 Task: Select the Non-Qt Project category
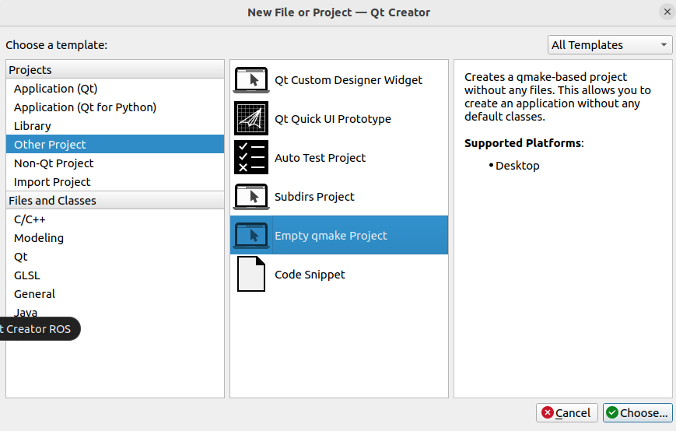pyautogui.click(x=115, y=163)
